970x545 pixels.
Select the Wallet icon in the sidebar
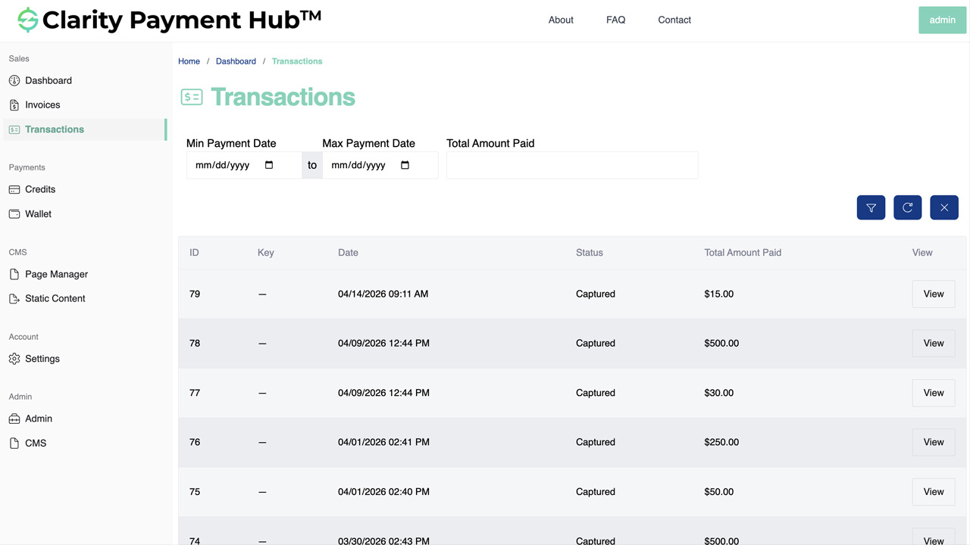tap(14, 213)
